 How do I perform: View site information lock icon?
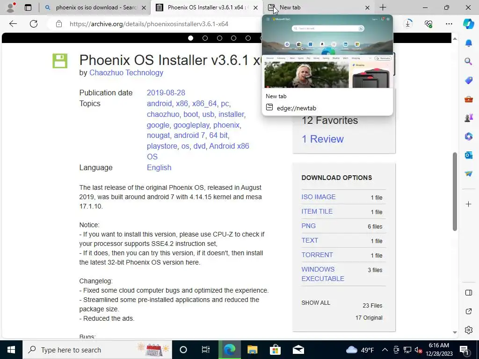pyautogui.click(x=59, y=24)
